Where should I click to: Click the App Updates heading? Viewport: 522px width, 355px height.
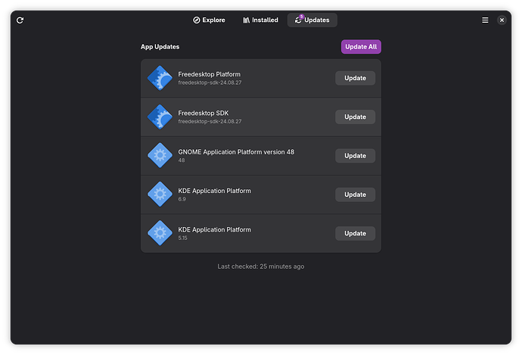[x=160, y=47]
